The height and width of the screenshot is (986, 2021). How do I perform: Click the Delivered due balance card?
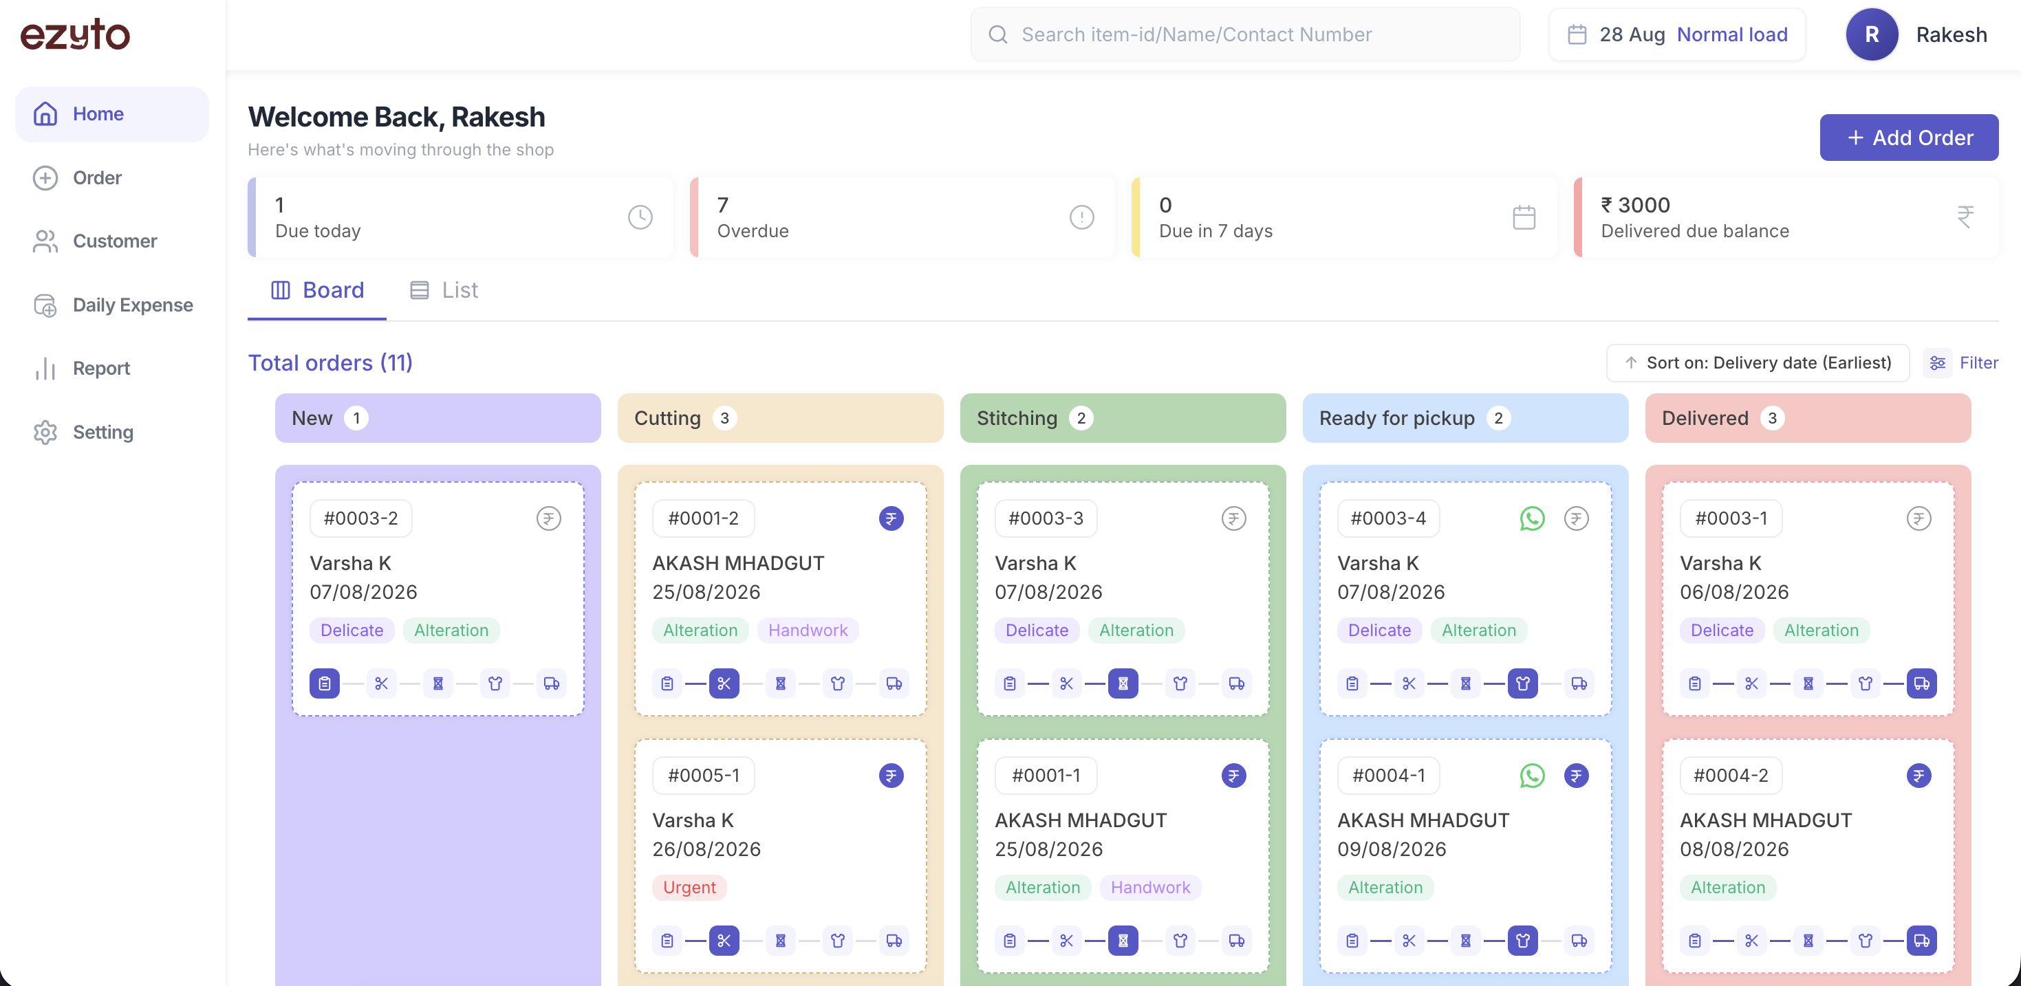(1786, 217)
